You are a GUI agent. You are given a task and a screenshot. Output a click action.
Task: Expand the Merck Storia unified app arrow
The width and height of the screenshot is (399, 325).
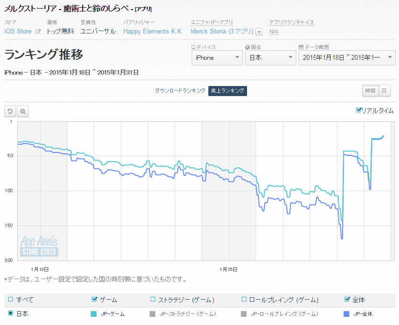259,32
